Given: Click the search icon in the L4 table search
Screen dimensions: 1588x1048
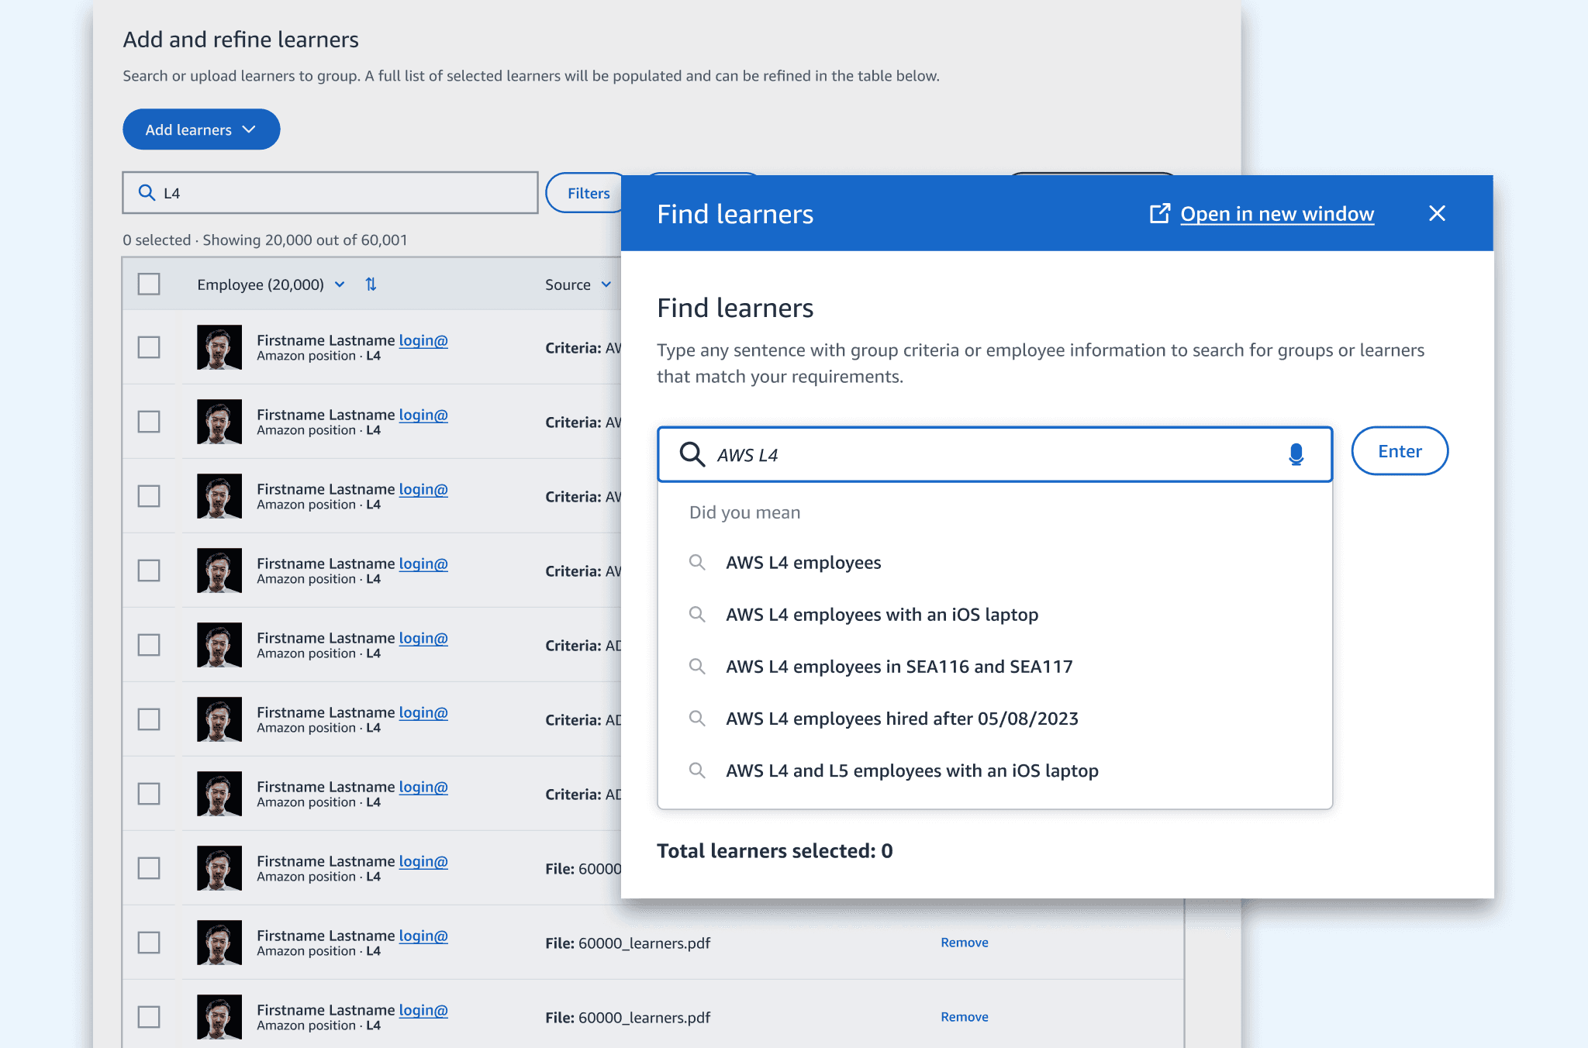Looking at the screenshot, I should [x=147, y=193].
